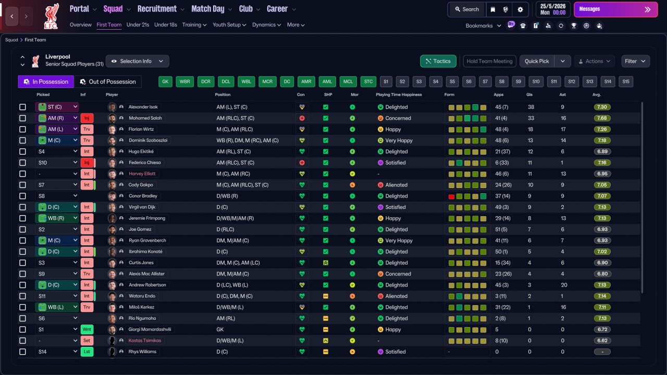Click the form swatches for Conor Bradley
This screenshot has height=375, width=667.
point(467,196)
